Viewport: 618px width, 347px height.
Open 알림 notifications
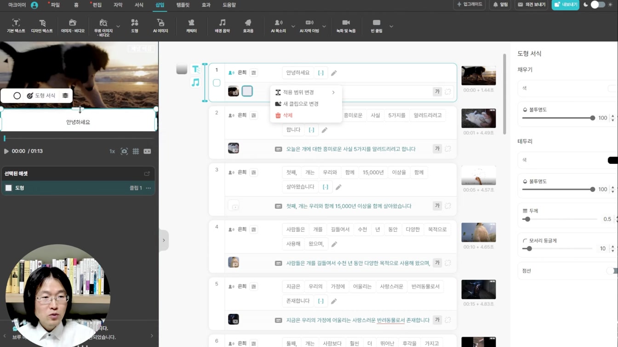coord(500,5)
